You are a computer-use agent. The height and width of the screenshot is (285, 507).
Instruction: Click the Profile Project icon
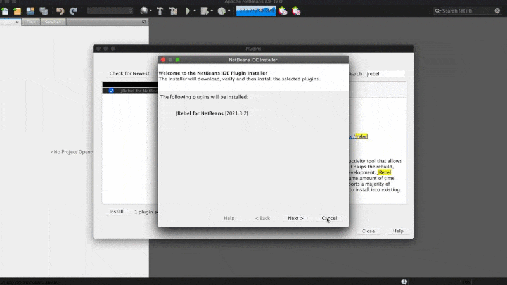(x=221, y=11)
